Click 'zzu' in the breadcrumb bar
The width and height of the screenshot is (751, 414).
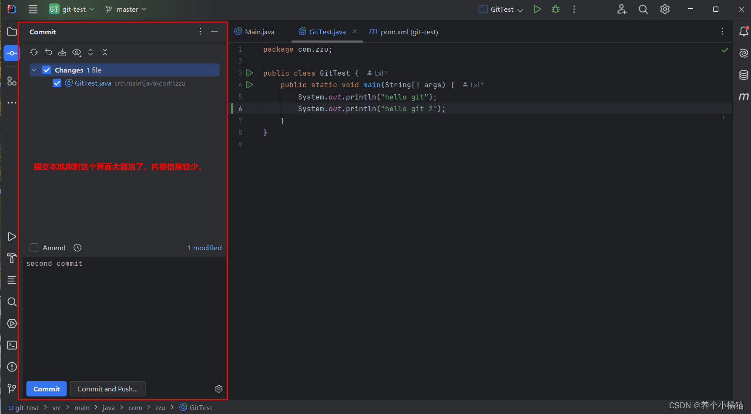point(160,407)
